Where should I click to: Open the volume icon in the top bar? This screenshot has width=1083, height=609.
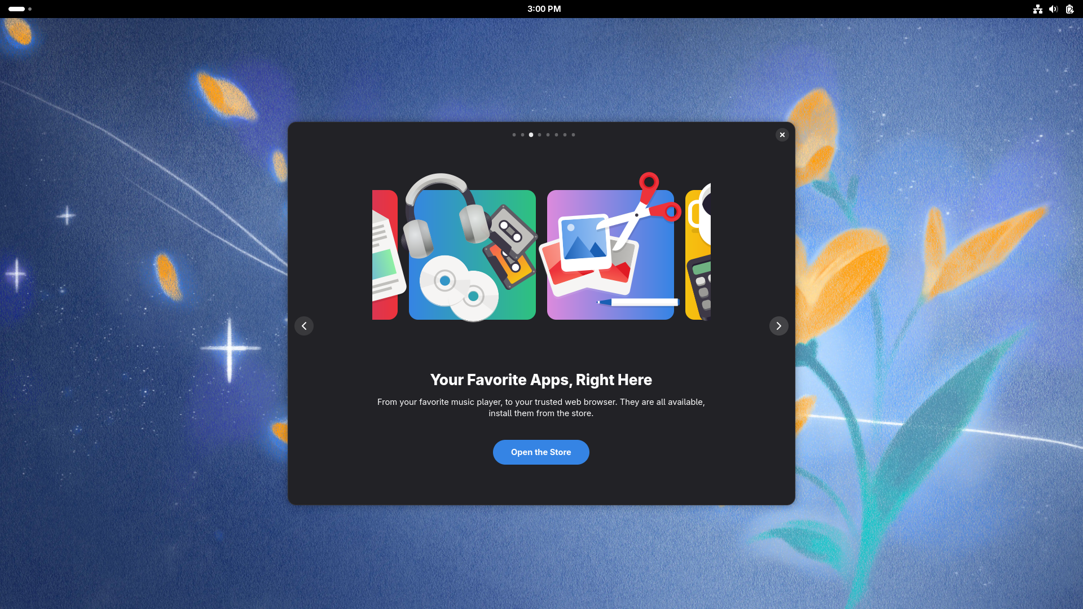coord(1053,9)
